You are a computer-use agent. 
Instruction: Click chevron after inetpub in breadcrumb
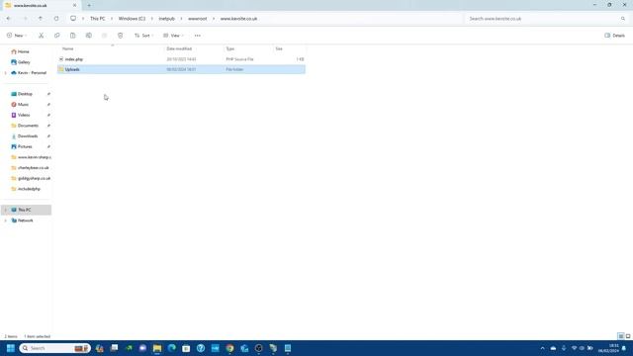181,19
